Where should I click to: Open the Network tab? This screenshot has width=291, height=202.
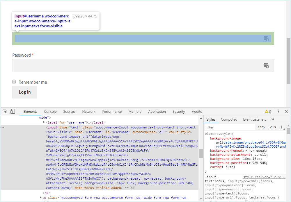point(89,112)
